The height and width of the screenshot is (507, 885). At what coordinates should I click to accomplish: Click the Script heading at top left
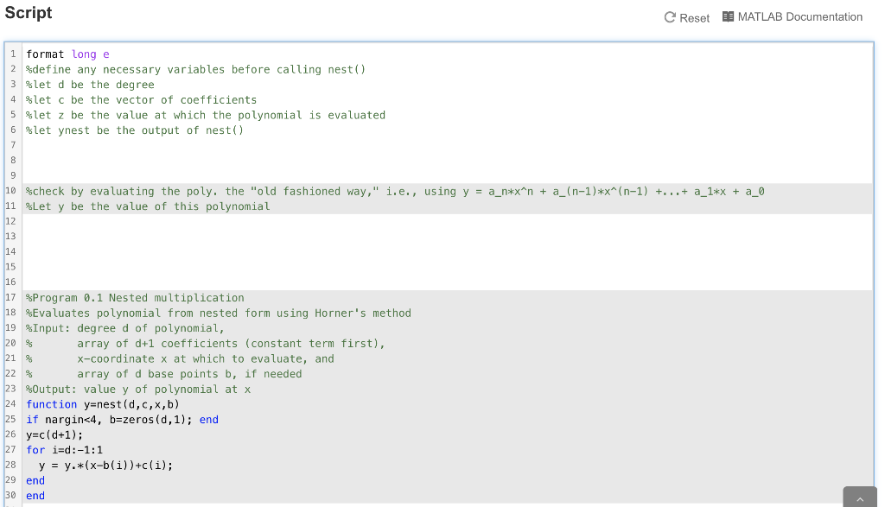(x=29, y=13)
